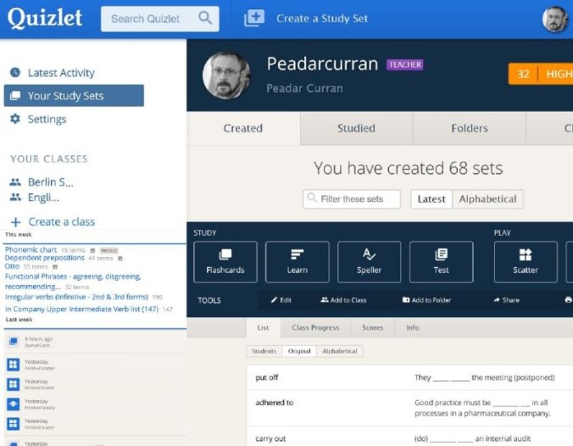Open the List tab
This screenshot has height=446, width=573.
(x=263, y=327)
